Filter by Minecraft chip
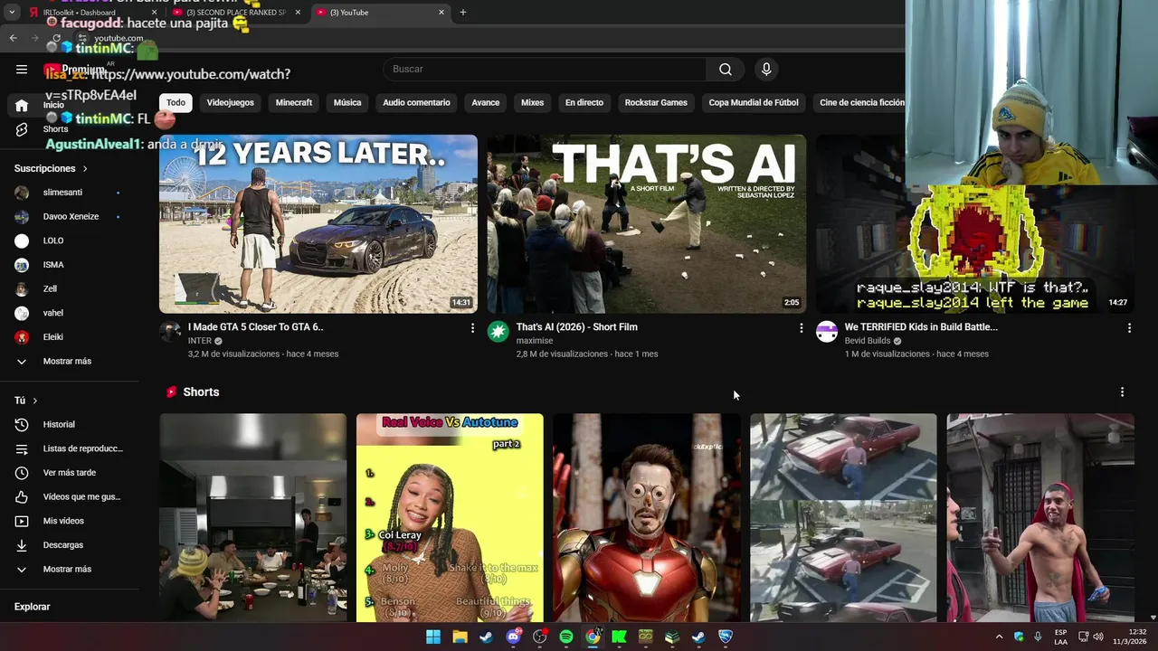This screenshot has height=651, width=1158. point(294,102)
